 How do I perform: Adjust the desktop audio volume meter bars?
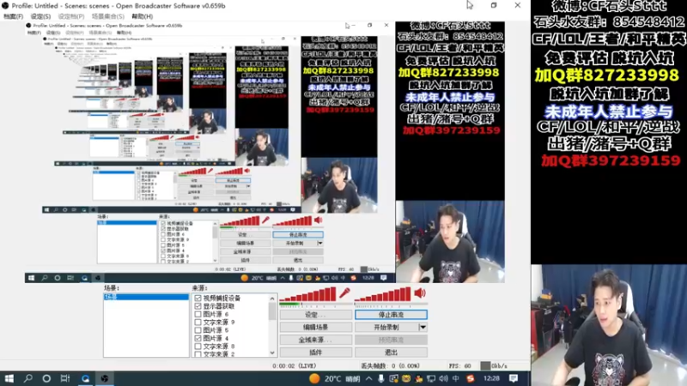[x=383, y=294]
